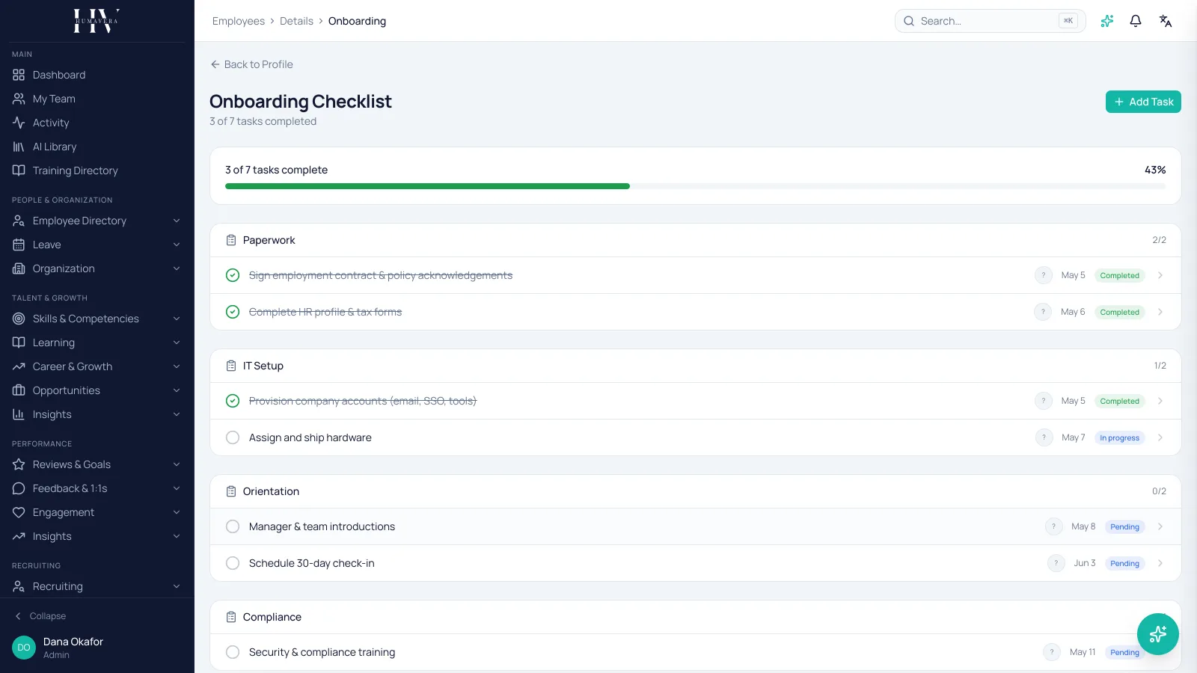The width and height of the screenshot is (1197, 673).
Task: Open Engagement menu item
Action: 97,512
